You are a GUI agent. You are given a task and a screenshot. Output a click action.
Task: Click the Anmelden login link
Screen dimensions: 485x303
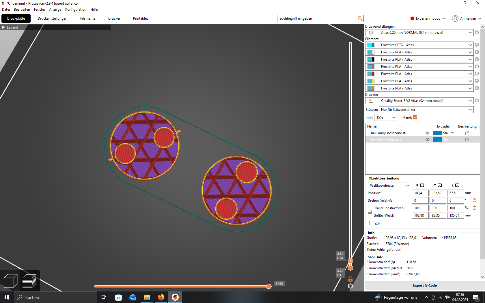(468, 18)
